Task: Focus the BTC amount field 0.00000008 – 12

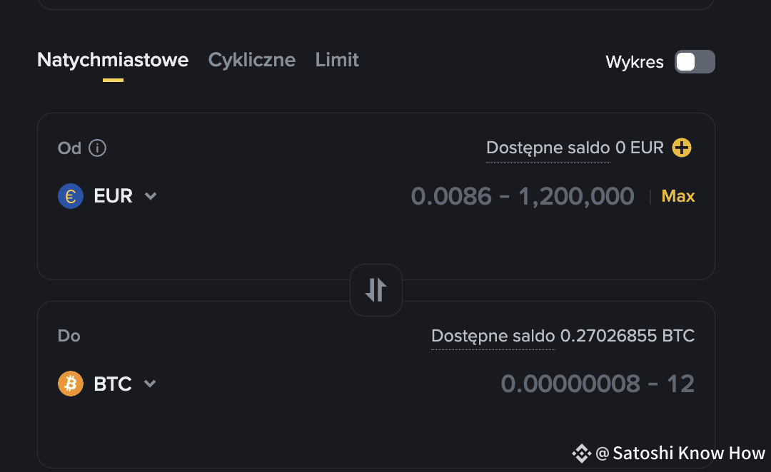Action: pyautogui.click(x=598, y=384)
